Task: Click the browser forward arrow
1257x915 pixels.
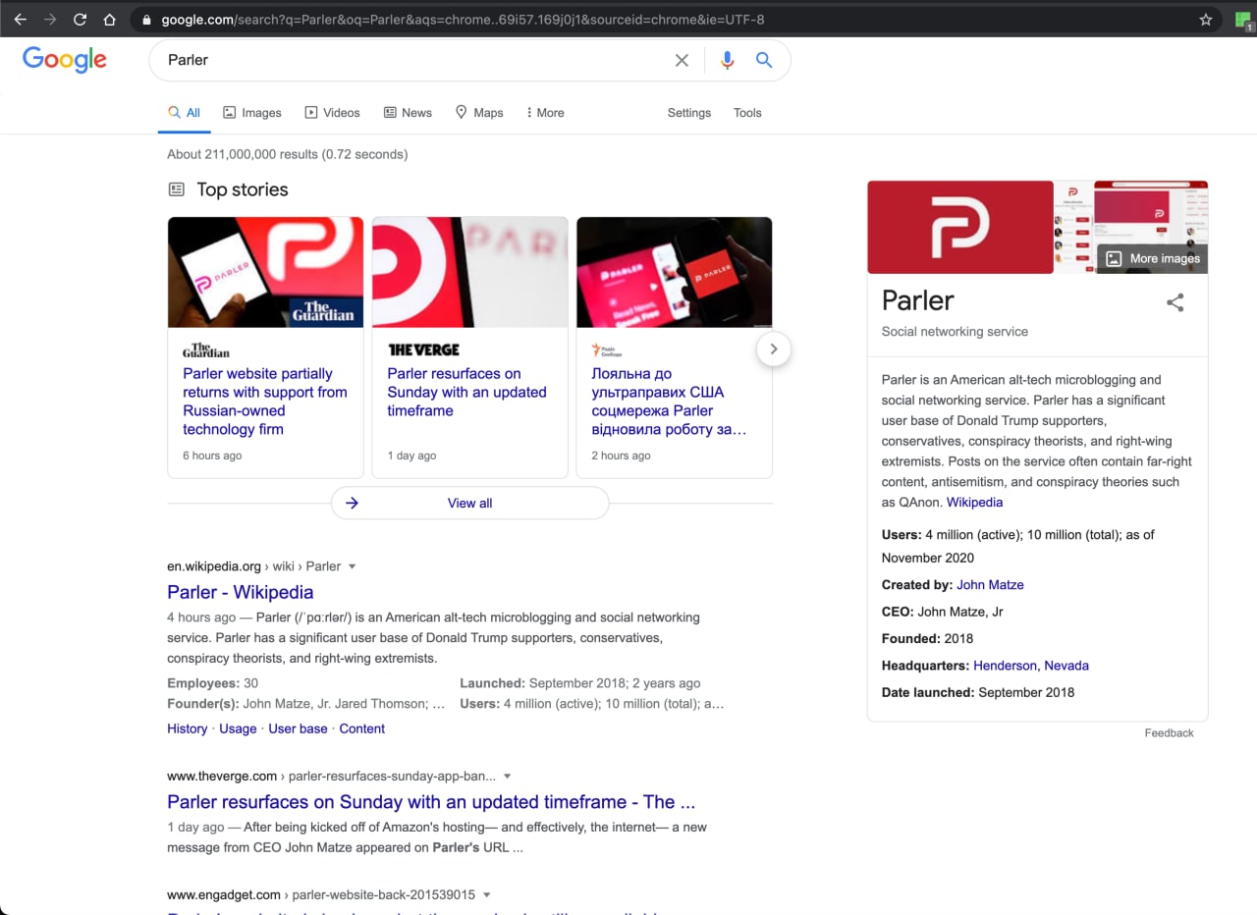Action: coord(49,20)
